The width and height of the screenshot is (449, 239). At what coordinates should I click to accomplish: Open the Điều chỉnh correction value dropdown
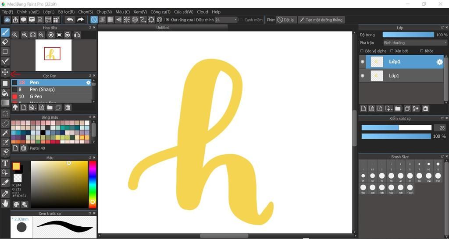coord(226,20)
